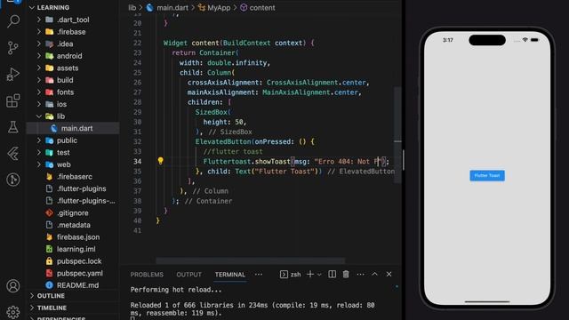Open the .metadata file
This screenshot has height=320, width=569.
[x=73, y=225]
